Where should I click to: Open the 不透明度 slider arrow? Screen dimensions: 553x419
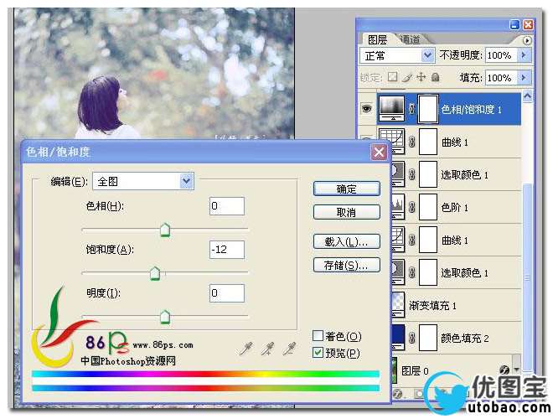coord(524,55)
